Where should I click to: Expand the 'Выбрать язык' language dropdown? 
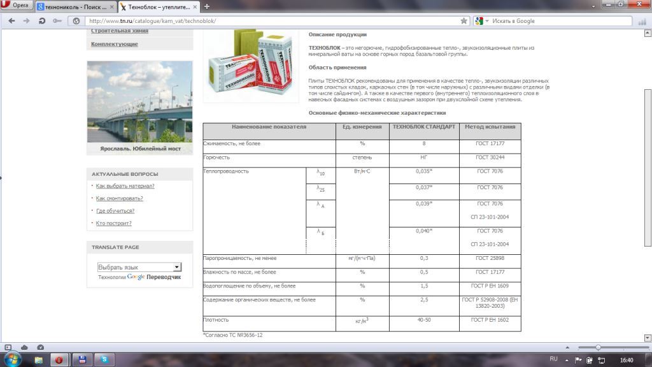tap(139, 267)
